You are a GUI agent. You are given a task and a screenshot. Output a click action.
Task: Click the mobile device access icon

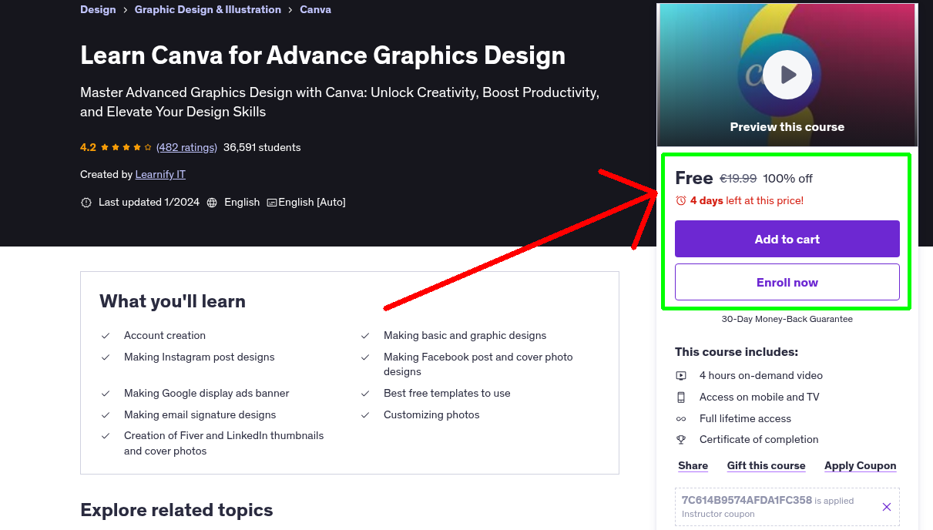coord(681,397)
